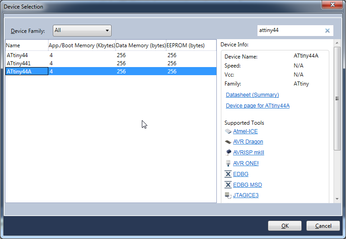Click the Device Info scrollbar down arrow

click(337, 199)
